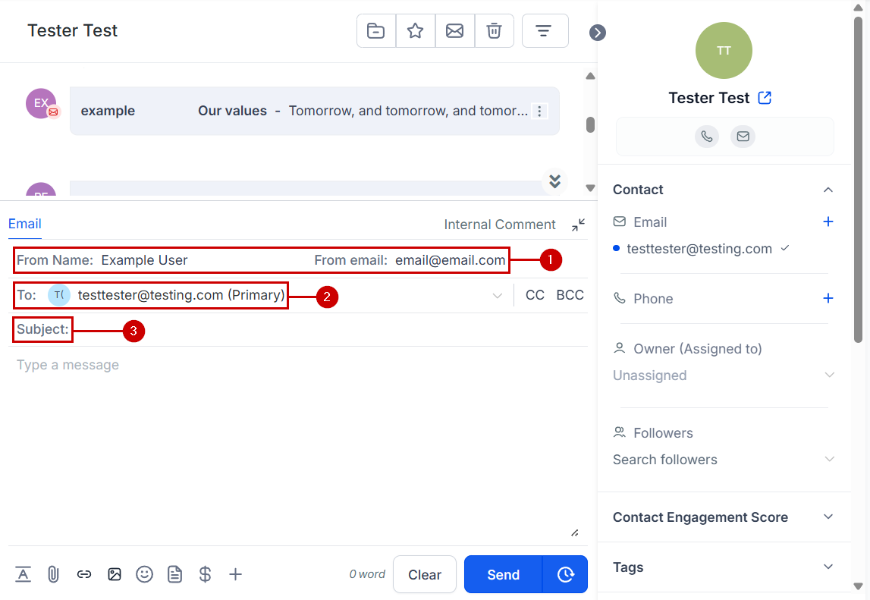This screenshot has height=600, width=870.
Task: Clear the message draft
Action: (x=425, y=574)
